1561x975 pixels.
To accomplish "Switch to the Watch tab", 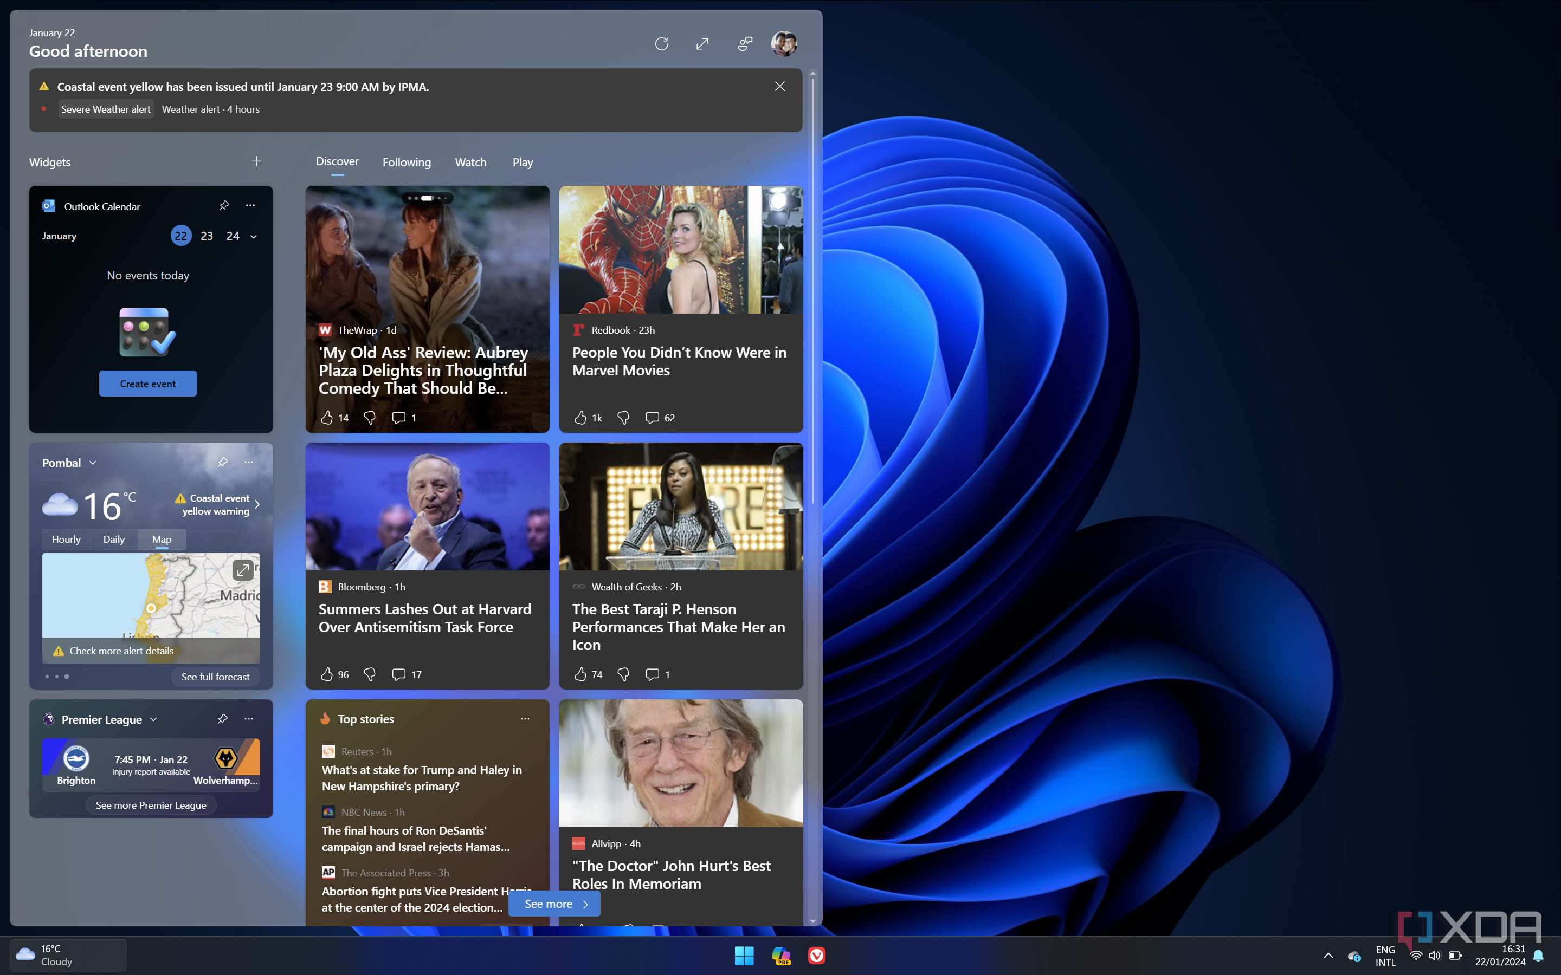I will [x=470, y=162].
